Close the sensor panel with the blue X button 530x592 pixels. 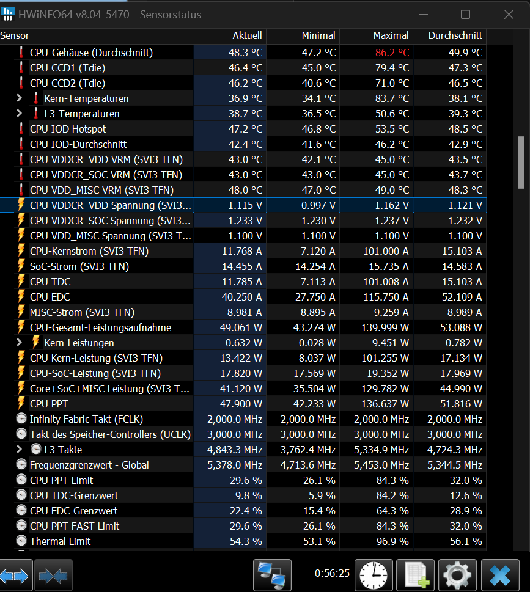click(500, 575)
